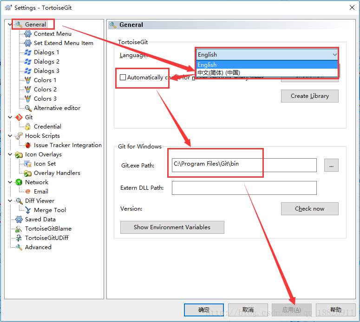This screenshot has height=322, width=360.
Task: Select Dialogs 2 in settings tree
Action: tap(46, 61)
